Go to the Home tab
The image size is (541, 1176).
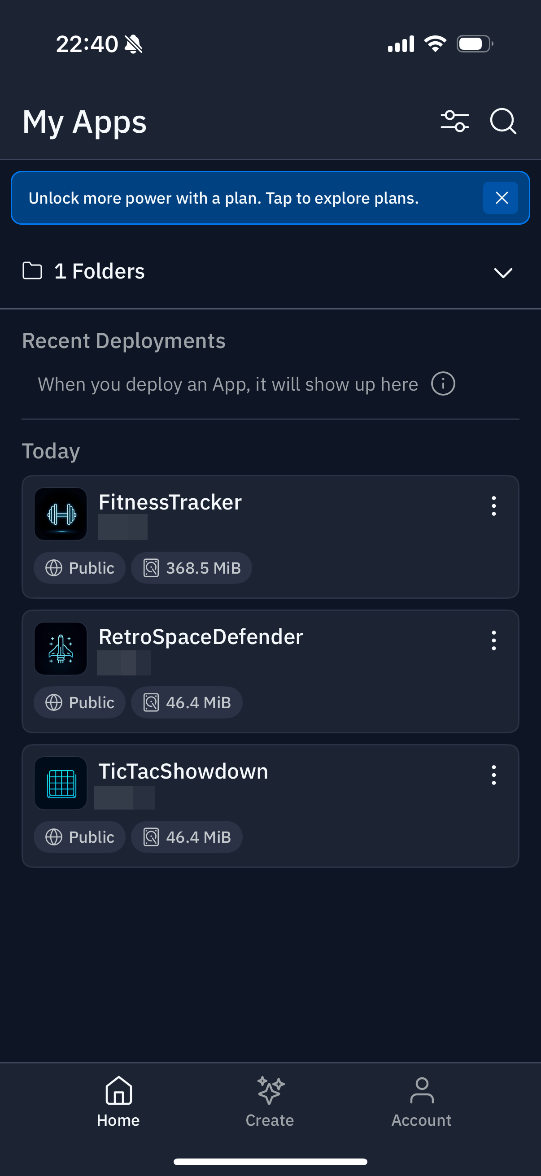(118, 1101)
